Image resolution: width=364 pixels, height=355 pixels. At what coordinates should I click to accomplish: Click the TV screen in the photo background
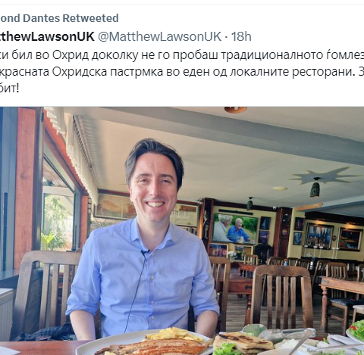235,229
